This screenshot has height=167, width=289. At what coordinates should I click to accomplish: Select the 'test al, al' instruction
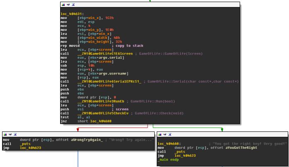coord(75,117)
